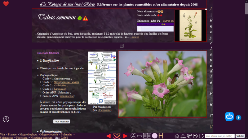Open 'autres ex.' label examples link
Image resolution: width=248 pixels, height=139 pixels.
pyautogui.click(x=168, y=21)
